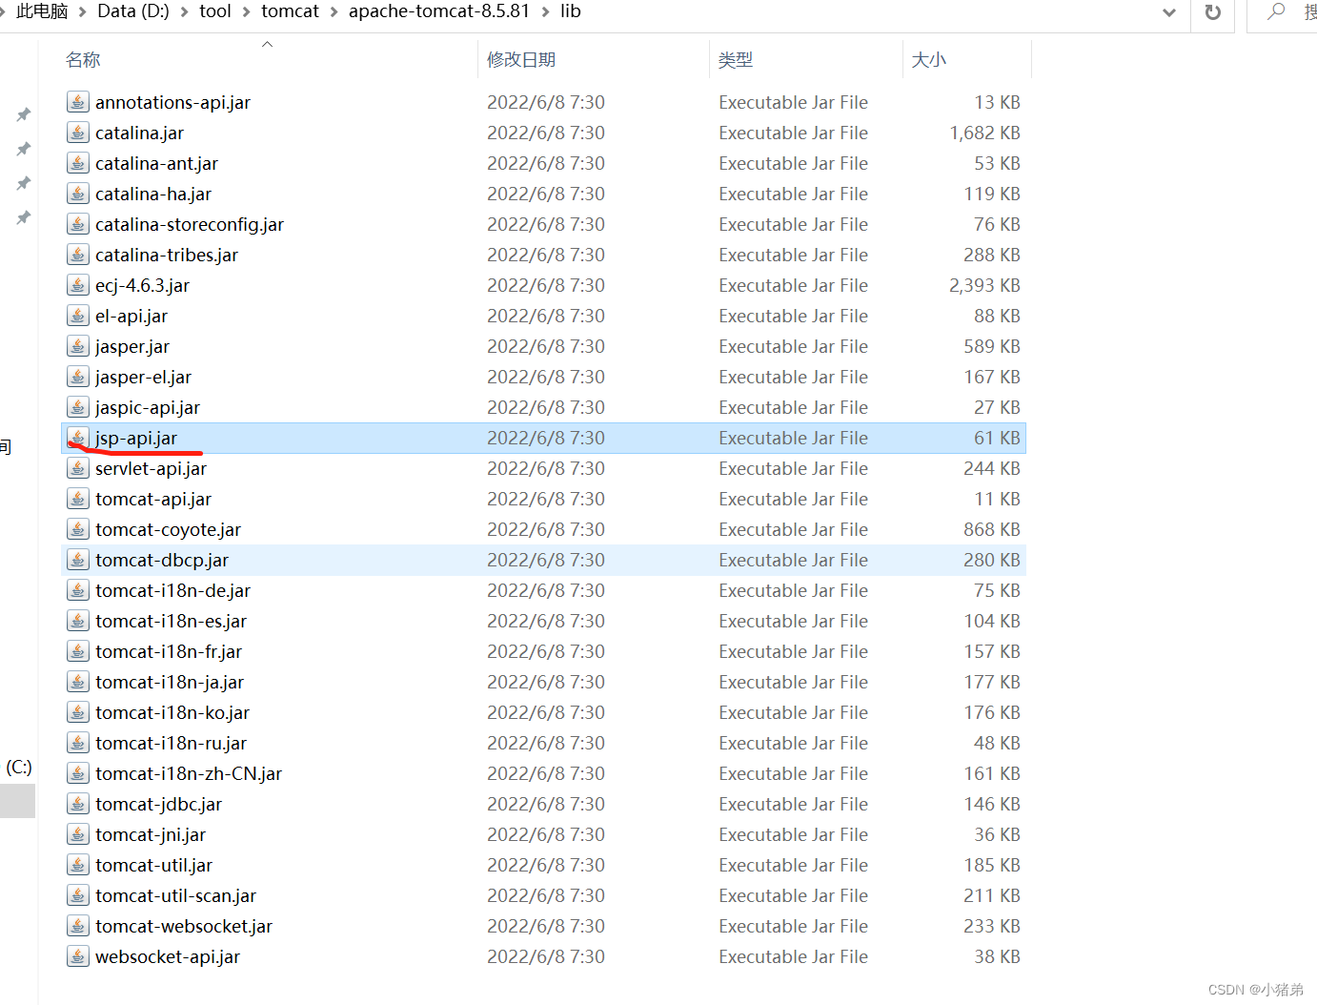1317x1005 pixels.
Task: Click the tomcat-websocket.jar file icon
Action: (x=78, y=926)
